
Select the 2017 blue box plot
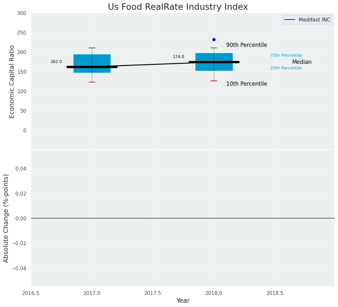coord(92,59)
